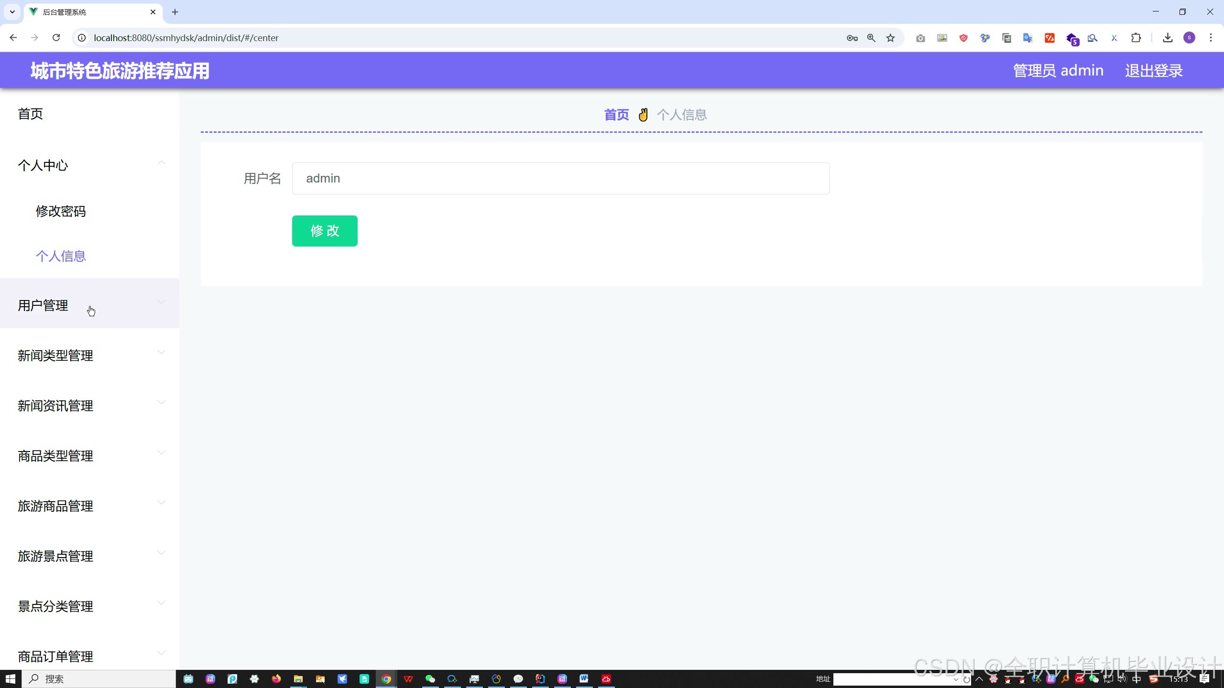Open the saved password key icon
Viewport: 1224px width, 688px height.
coord(852,38)
